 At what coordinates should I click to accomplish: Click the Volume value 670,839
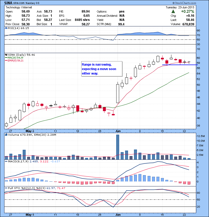188,24
